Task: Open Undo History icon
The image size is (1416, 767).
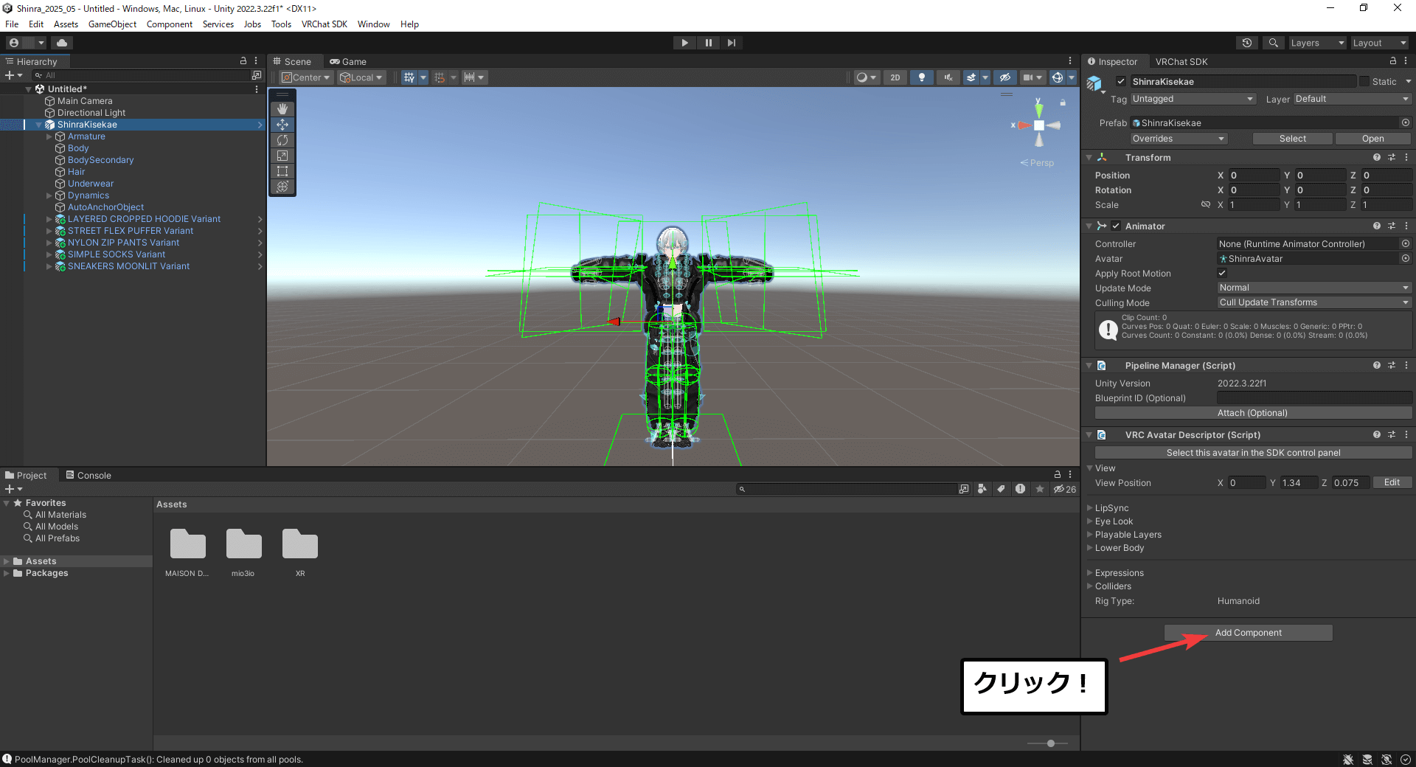Action: 1247,43
